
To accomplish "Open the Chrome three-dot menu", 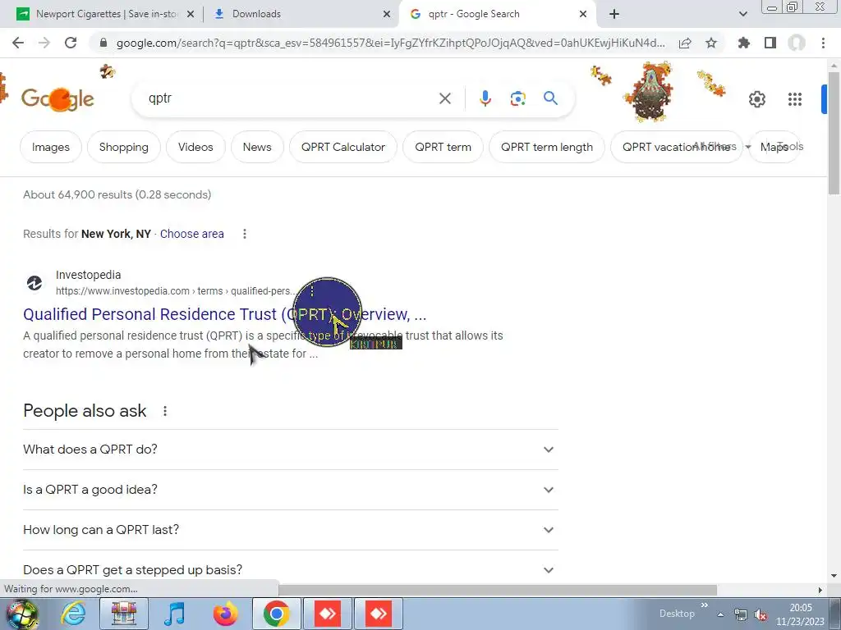I will pos(823,43).
